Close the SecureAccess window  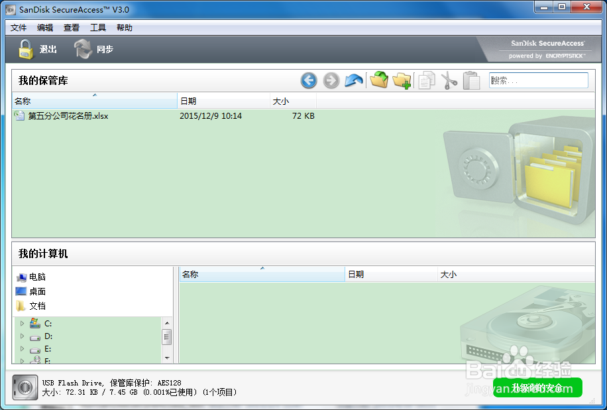click(x=586, y=7)
